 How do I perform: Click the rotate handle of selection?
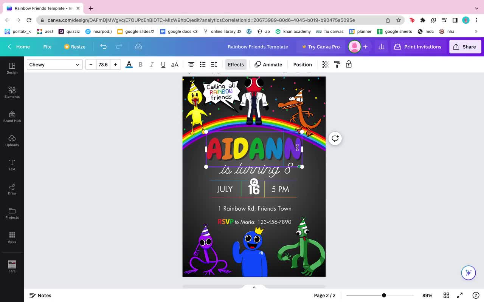coord(254,182)
